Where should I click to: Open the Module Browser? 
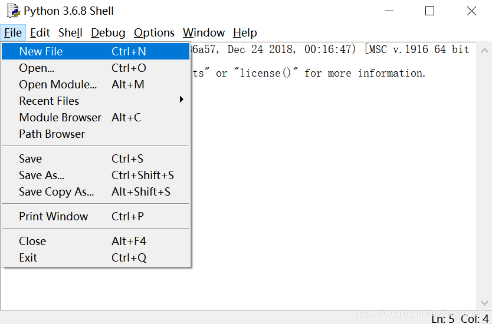pos(60,117)
